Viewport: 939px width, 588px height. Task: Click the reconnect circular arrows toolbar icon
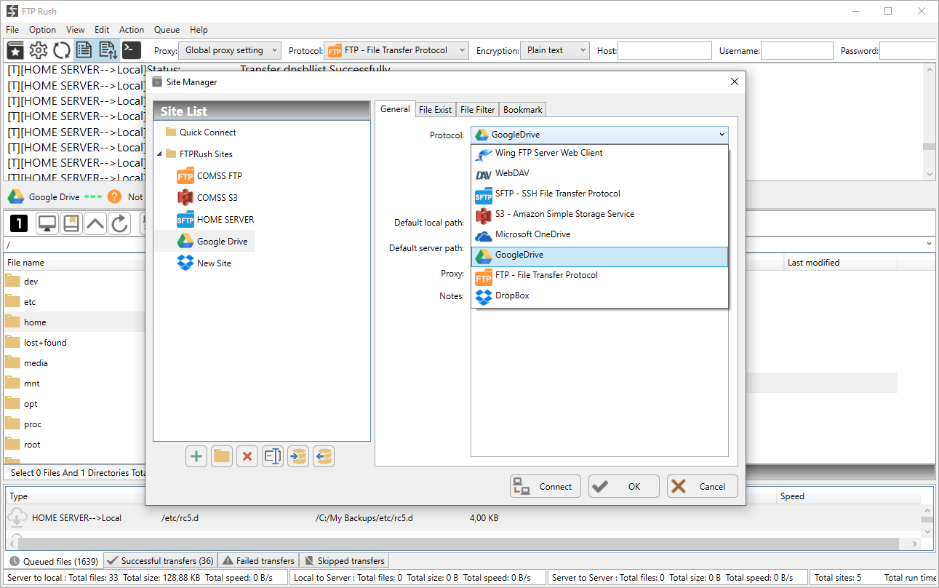[62, 50]
